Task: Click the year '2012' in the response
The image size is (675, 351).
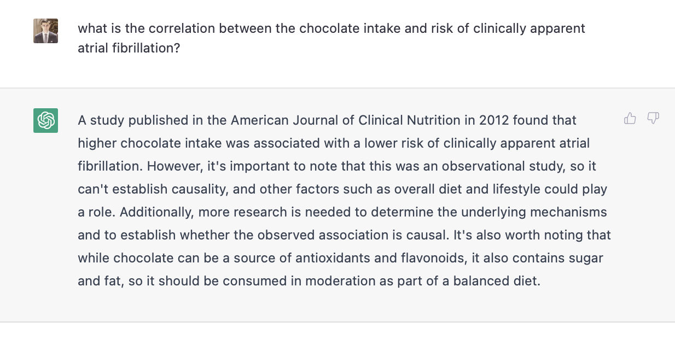Action: 494,120
